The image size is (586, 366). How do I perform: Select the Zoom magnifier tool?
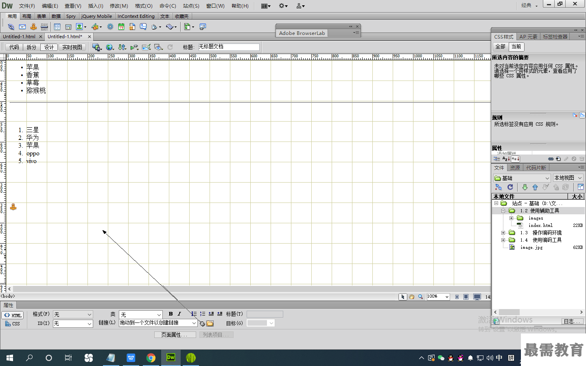pyautogui.click(x=420, y=297)
